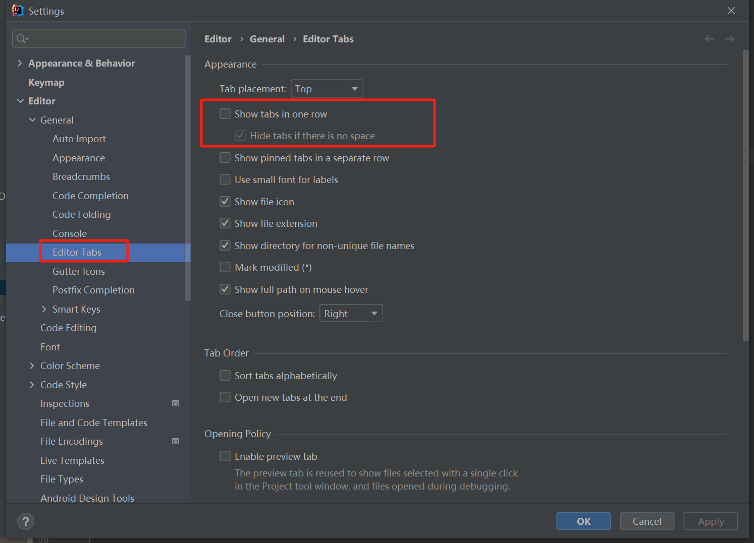Screen dimensions: 754x543
Task: Click General in the breadcrumb path
Action: [267, 39]
